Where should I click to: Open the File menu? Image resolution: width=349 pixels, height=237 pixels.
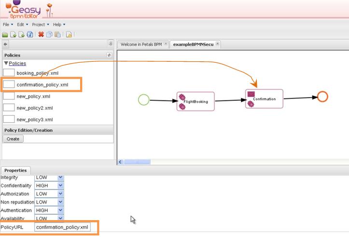pyautogui.click(x=8, y=25)
